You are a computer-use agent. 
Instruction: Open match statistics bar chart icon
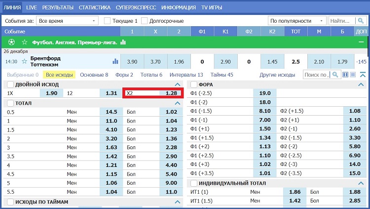point(115,62)
